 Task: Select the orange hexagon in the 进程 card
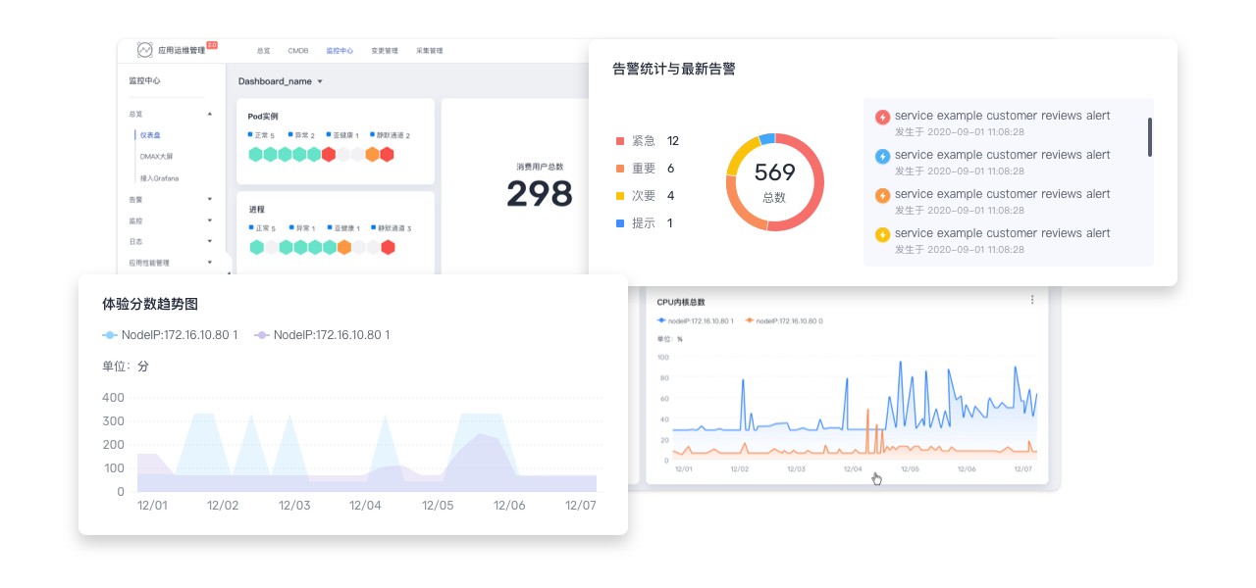click(344, 247)
